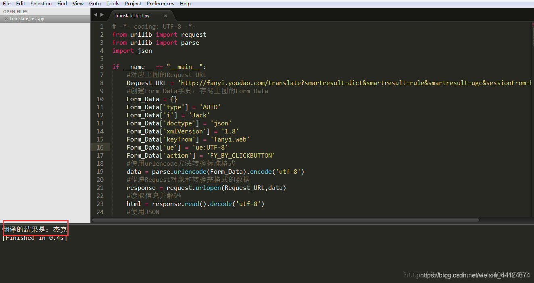Click the 'import json' line
This screenshot has height=283, width=534.
point(132,51)
